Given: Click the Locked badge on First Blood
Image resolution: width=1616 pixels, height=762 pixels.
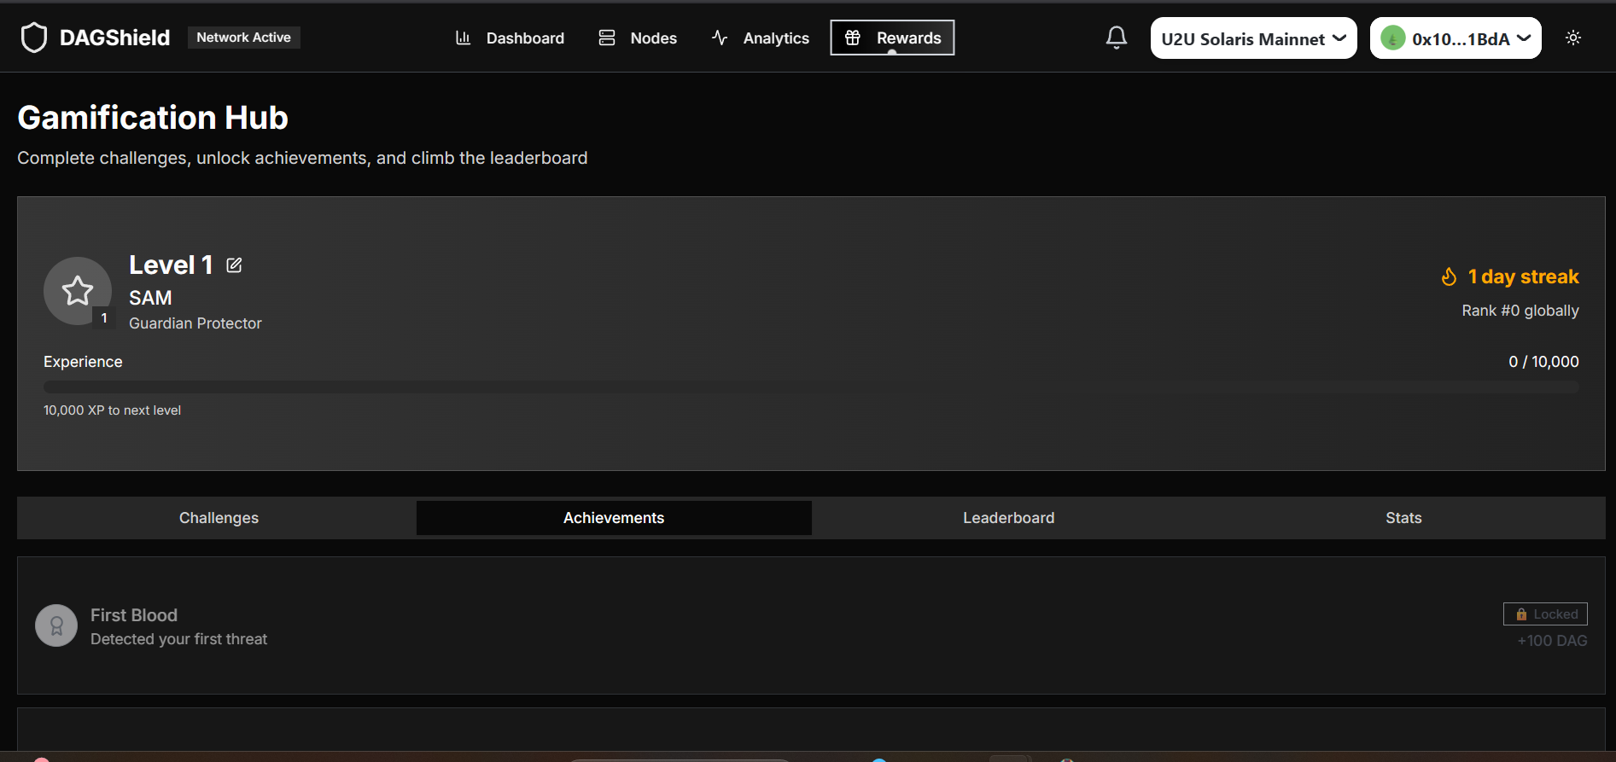Looking at the screenshot, I should (1545, 614).
